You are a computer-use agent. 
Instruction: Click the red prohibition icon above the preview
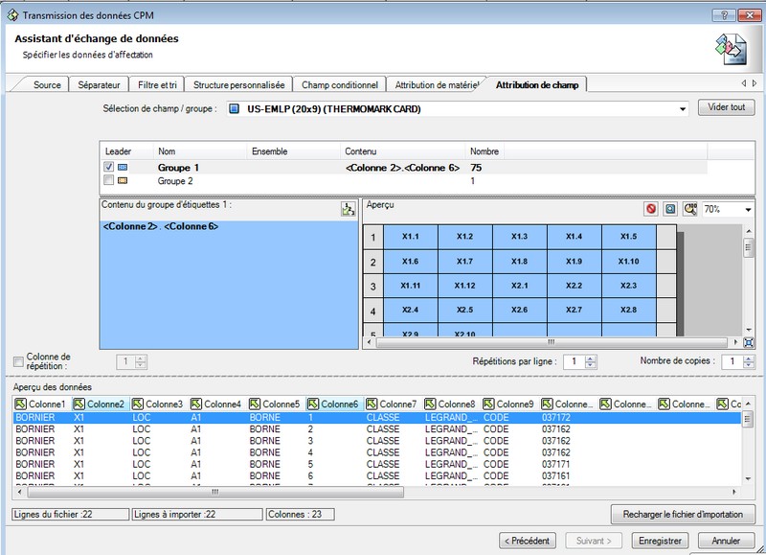click(651, 208)
